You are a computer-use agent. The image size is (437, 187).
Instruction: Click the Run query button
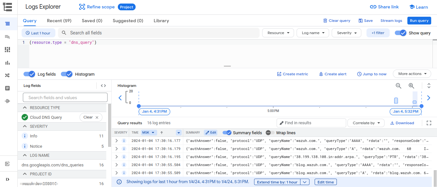[x=419, y=20]
